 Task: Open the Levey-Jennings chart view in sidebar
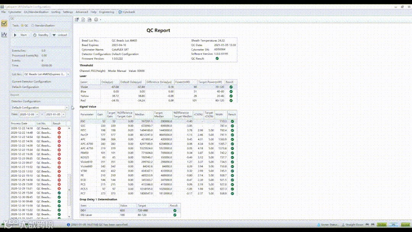(x=4, y=34)
